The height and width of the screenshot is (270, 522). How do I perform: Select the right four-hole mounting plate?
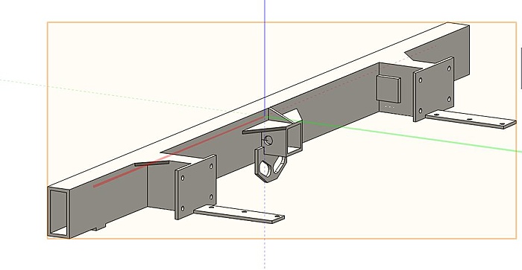[x=434, y=89]
